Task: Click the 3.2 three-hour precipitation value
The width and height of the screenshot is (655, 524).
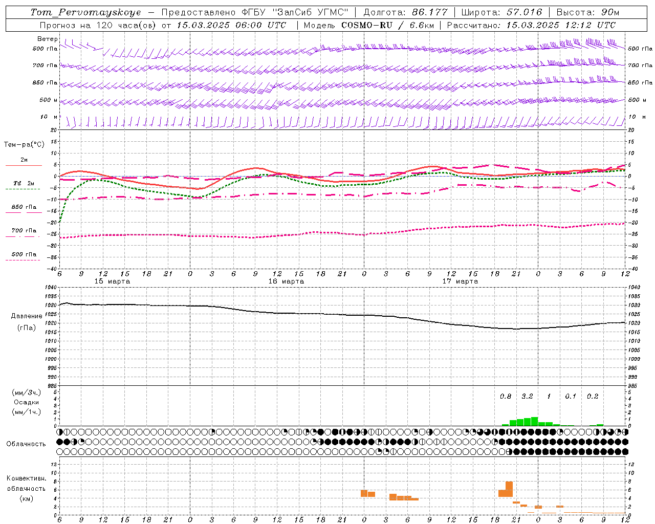Action: point(527,397)
